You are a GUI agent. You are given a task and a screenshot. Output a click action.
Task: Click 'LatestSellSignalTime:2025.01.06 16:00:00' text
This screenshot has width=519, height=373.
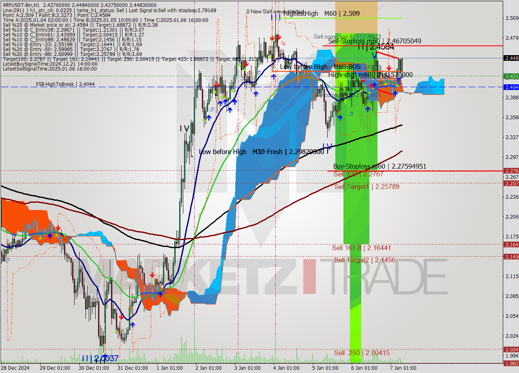[x=49, y=69]
